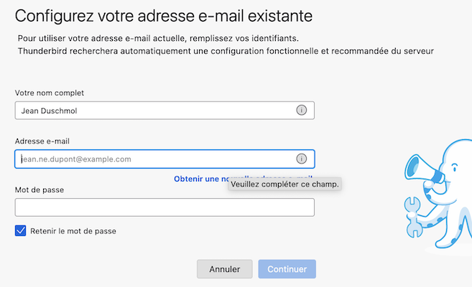This screenshot has width=472, height=287.
Task: Click the Adresse e-mail label
Action: point(42,141)
